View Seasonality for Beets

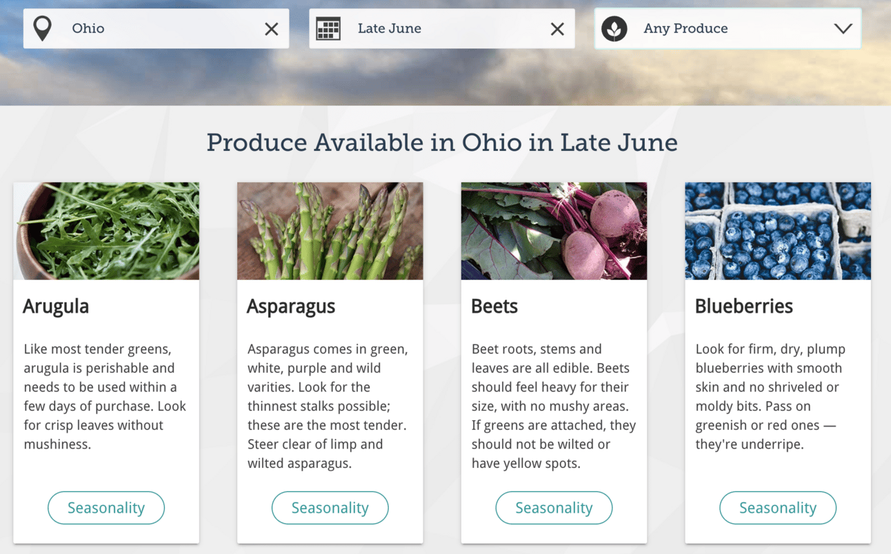[554, 508]
